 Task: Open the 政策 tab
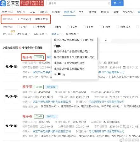pos(116,12)
